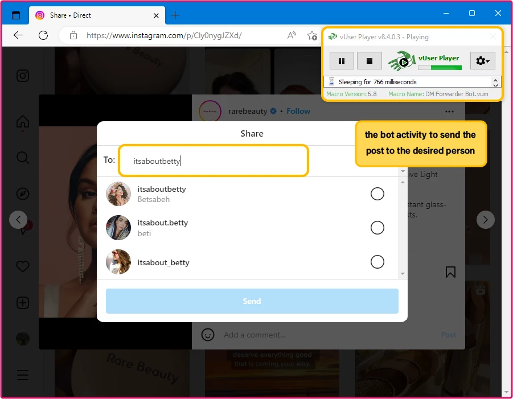The height and width of the screenshot is (399, 513).
Task: Click the name text Betsabeh
Action: [x=153, y=199]
